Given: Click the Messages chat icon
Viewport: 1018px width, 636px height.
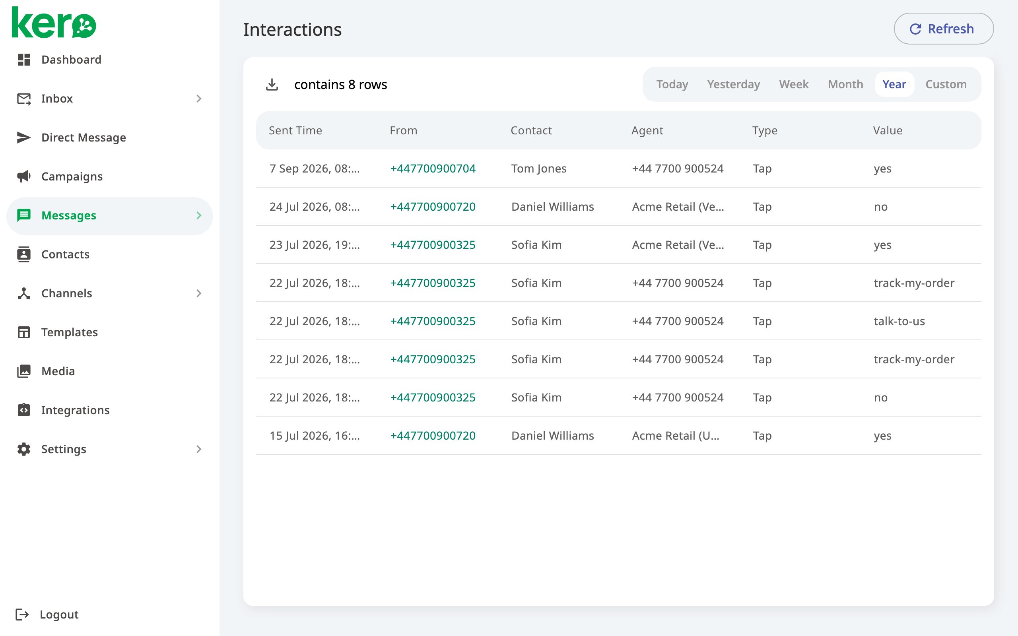Looking at the screenshot, I should tap(24, 215).
